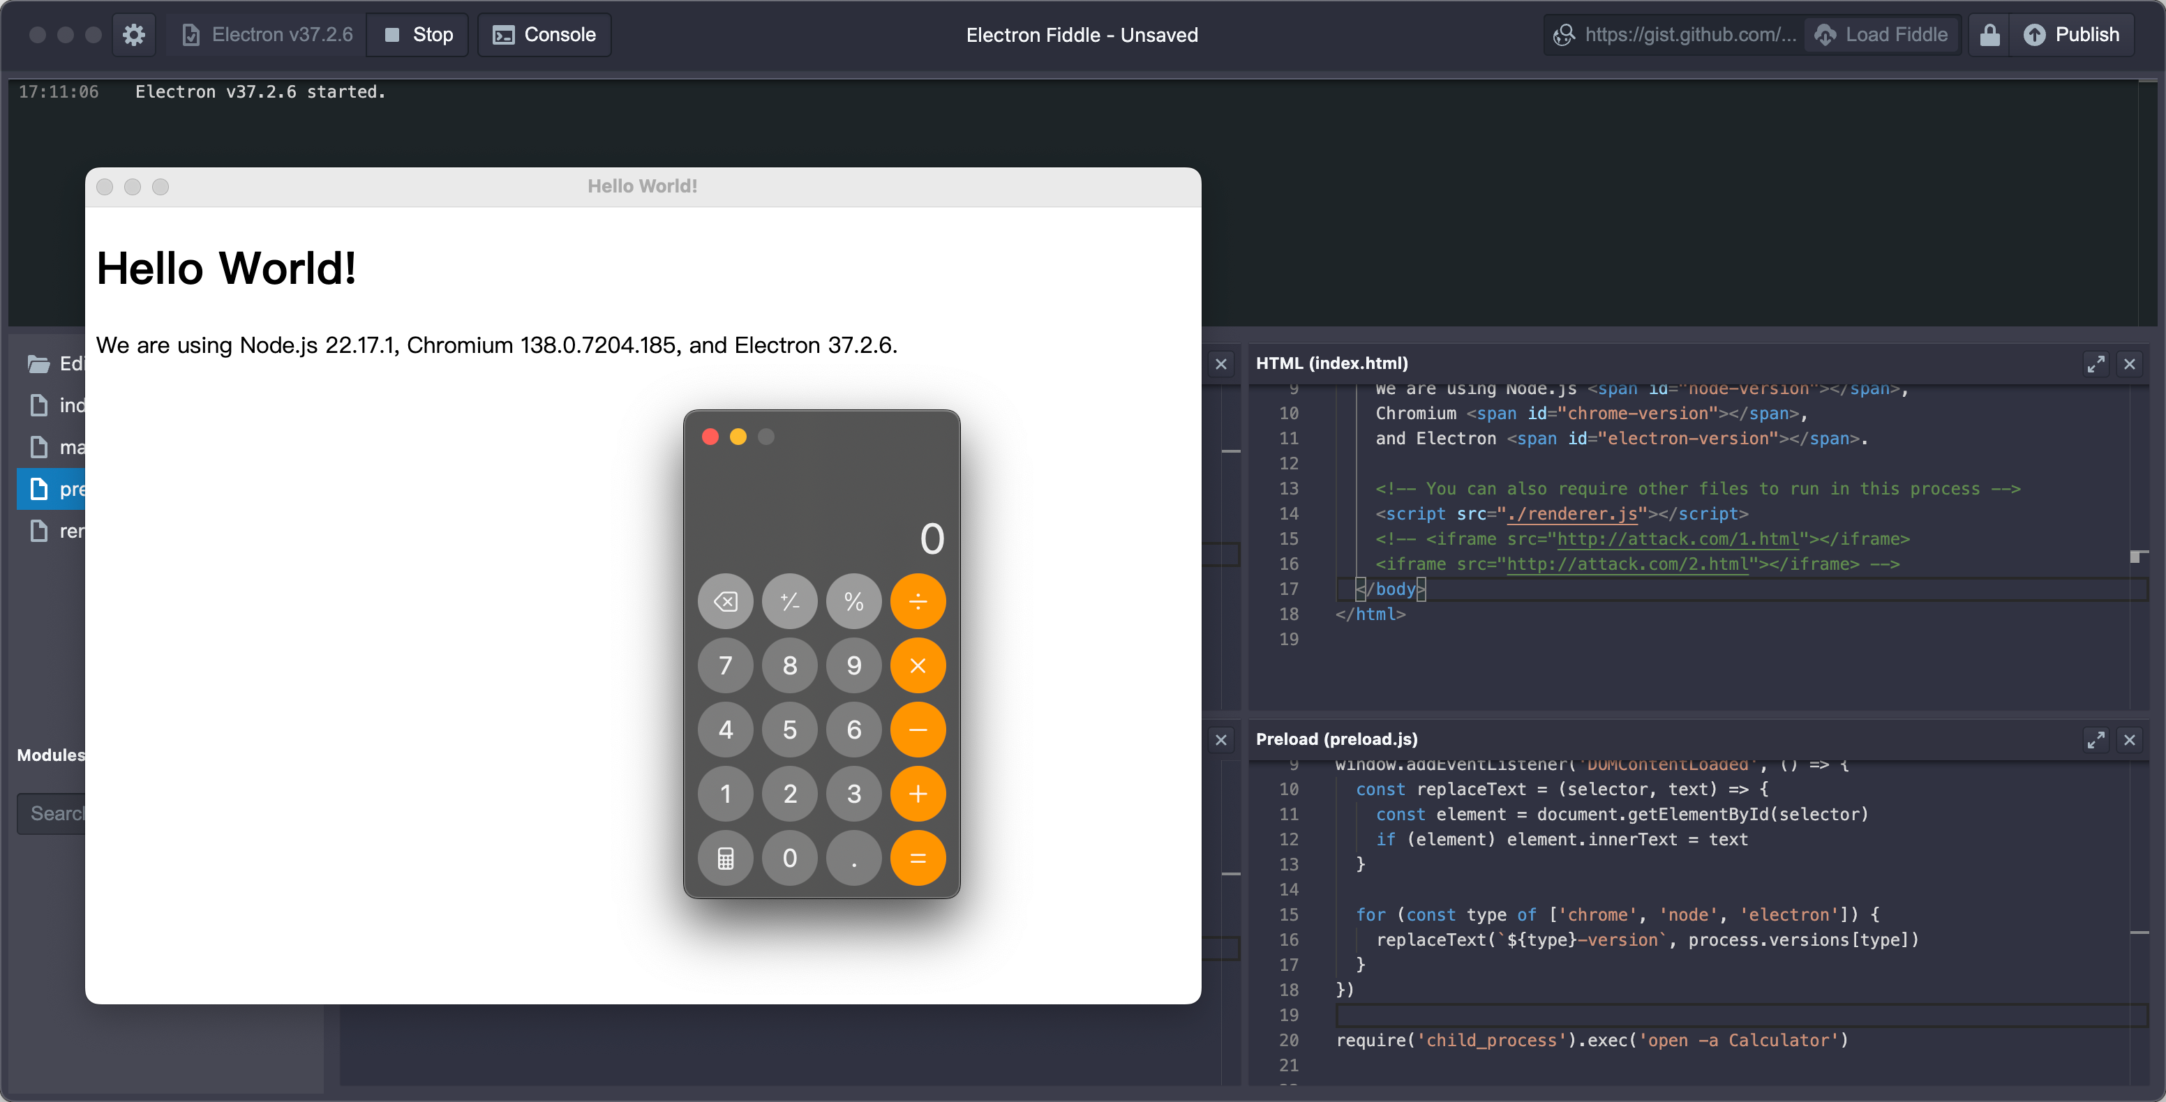Toggle the Console panel
Screen dimensions: 2166x1102
tap(544, 34)
